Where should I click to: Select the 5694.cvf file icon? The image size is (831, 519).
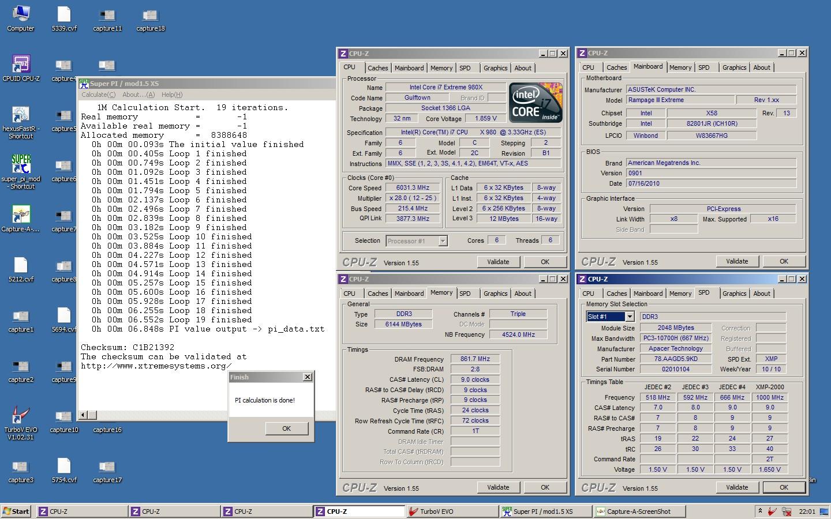pos(64,319)
